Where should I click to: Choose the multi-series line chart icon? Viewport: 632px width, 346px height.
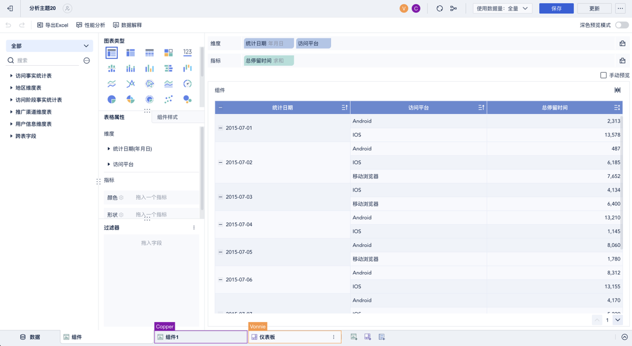pyautogui.click(x=131, y=84)
